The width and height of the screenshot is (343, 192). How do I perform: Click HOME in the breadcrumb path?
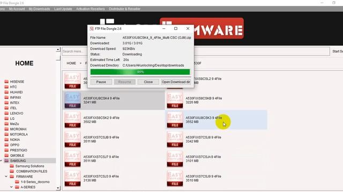pos(71,63)
